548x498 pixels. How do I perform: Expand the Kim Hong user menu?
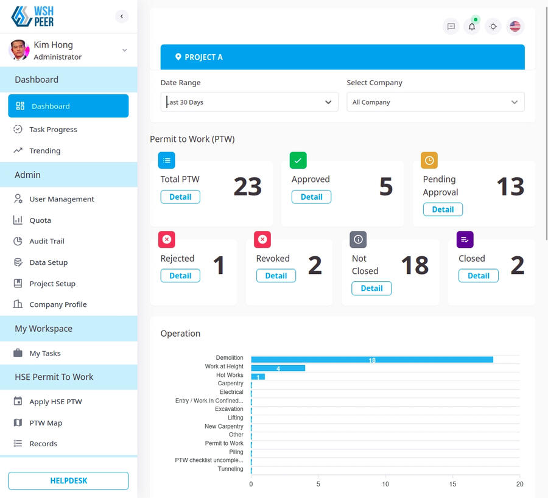[124, 51]
